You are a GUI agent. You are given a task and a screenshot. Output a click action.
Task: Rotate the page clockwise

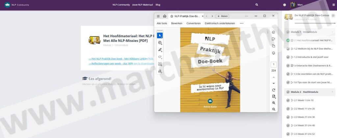point(273,90)
